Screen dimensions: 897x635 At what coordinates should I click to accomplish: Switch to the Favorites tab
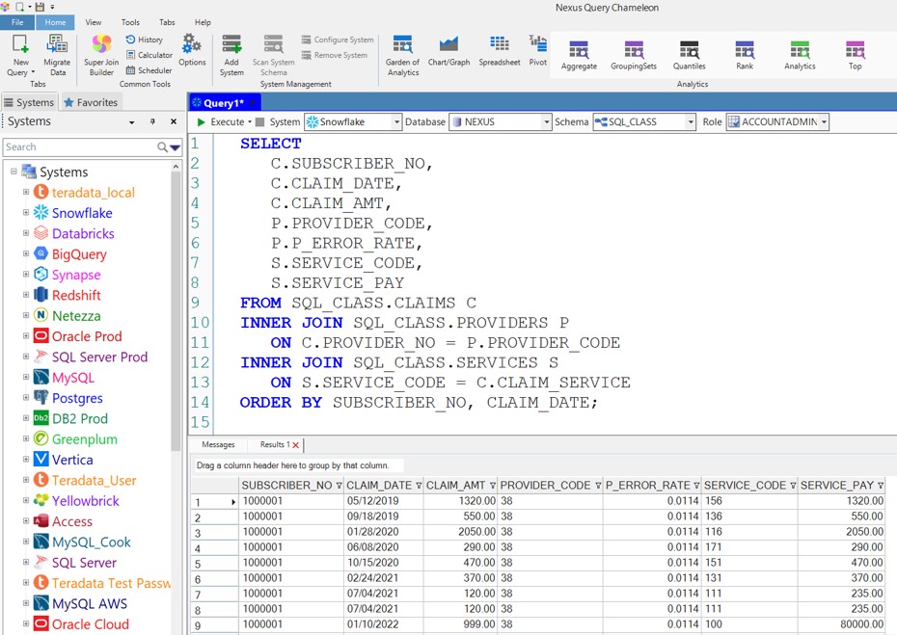point(91,102)
